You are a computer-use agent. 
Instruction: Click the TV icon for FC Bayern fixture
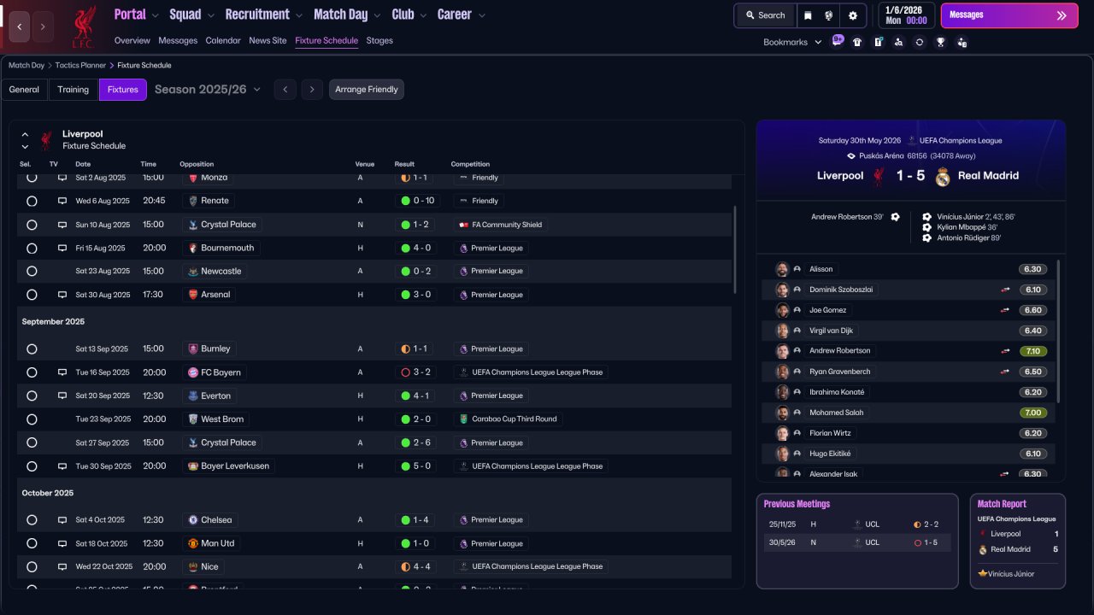[62, 372]
